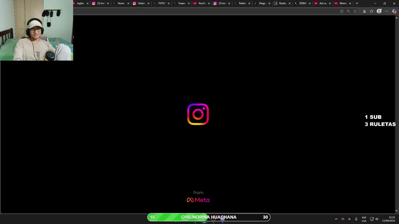This screenshot has height=224, width=399.
Task: Close the Home tab
Action: pyautogui.click(x=128, y=3)
